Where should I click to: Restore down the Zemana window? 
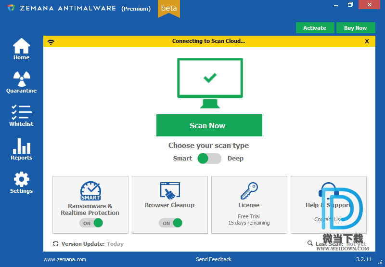coord(350,5)
